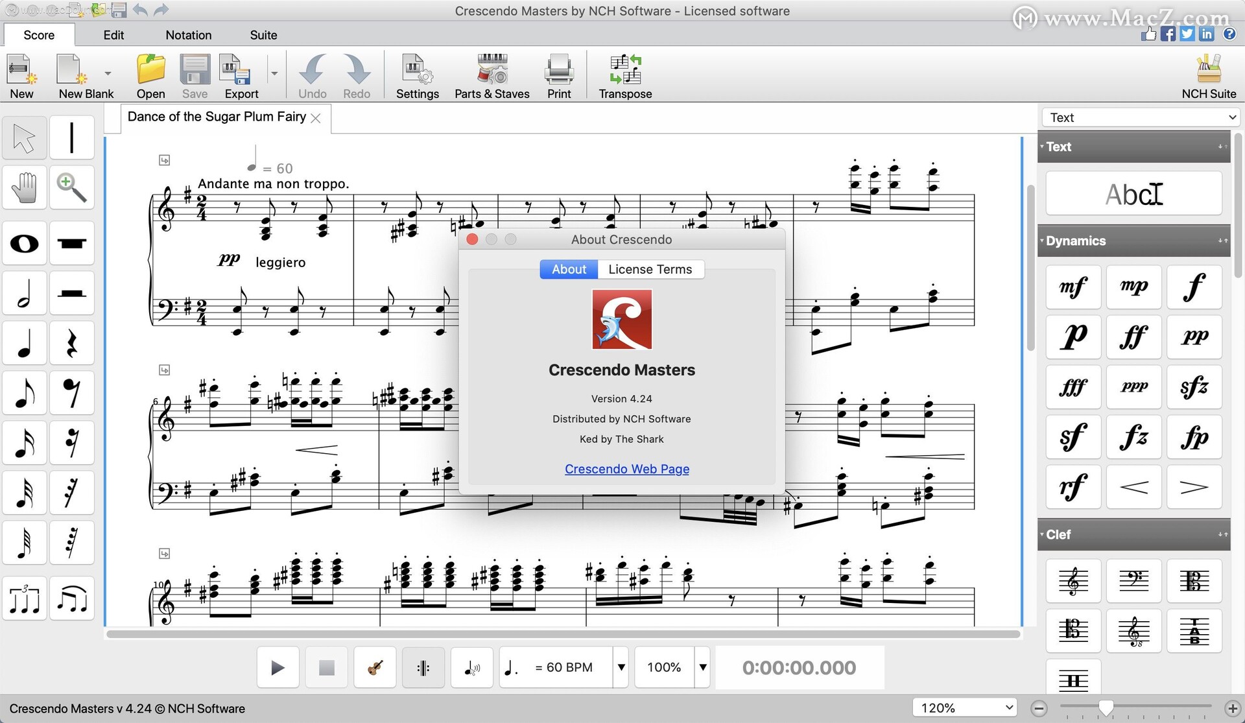Choose the quarter note tool
The height and width of the screenshot is (723, 1245).
(x=24, y=343)
